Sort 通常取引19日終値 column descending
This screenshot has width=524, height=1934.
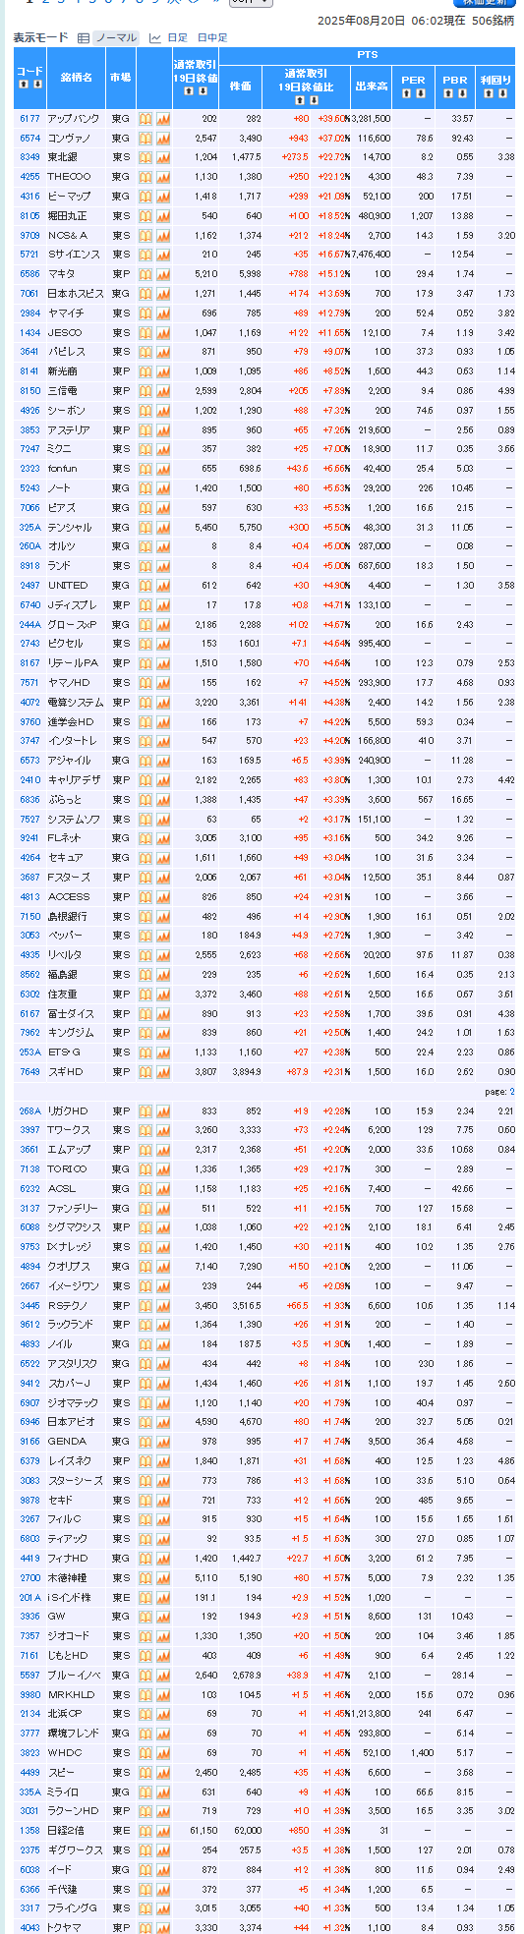click(x=203, y=91)
